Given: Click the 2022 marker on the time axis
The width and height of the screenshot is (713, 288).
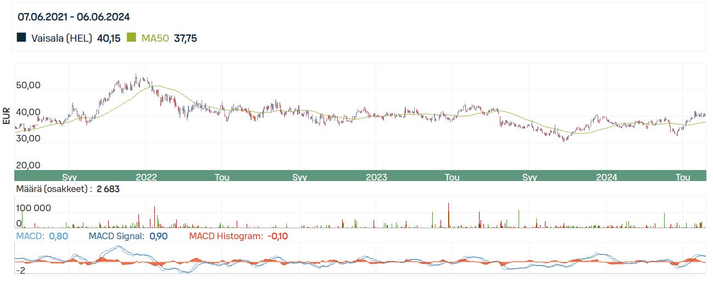Looking at the screenshot, I should tap(146, 177).
